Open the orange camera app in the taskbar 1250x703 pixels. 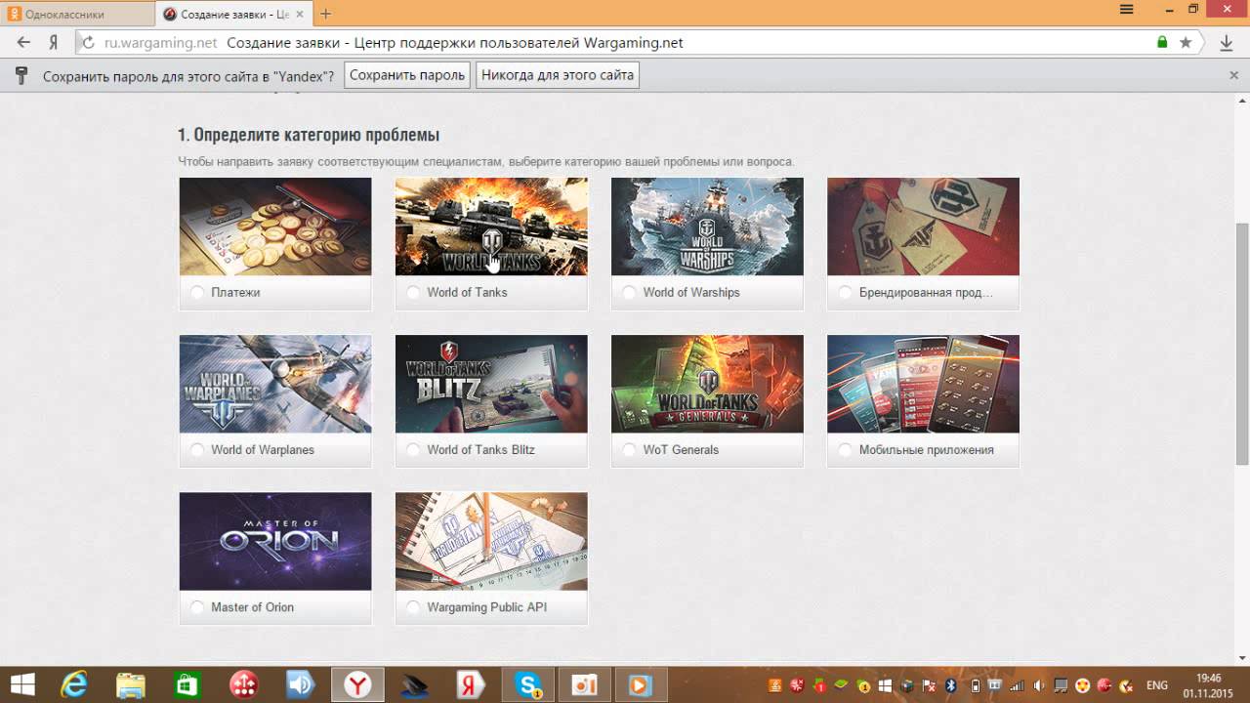584,684
